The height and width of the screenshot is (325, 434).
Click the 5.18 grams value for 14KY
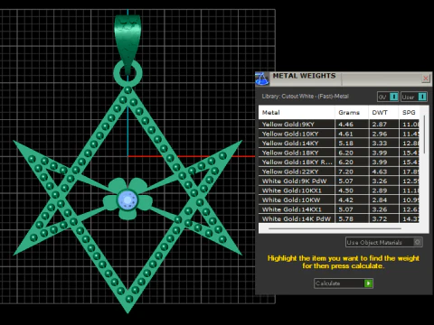(x=345, y=144)
